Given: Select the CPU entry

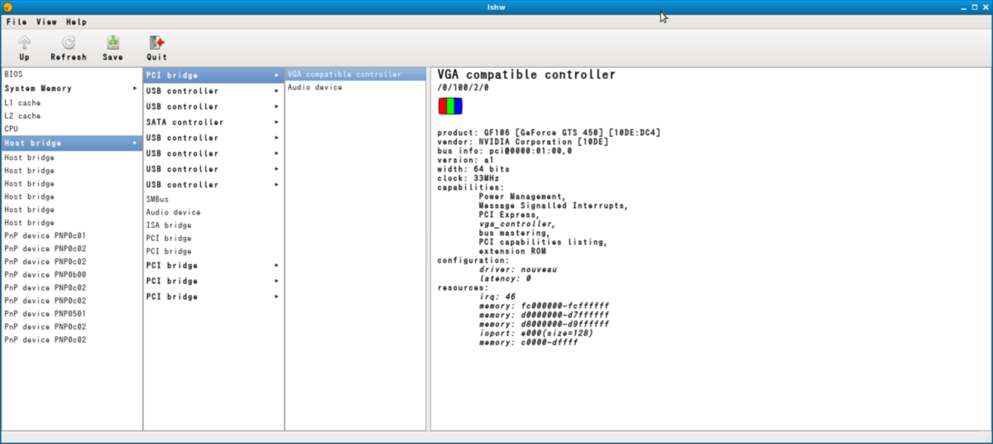Looking at the screenshot, I should click(11, 129).
